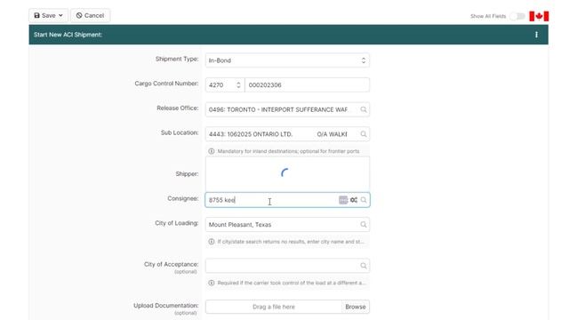Click the Release Office search icon
This screenshot has width=569, height=320.
(364, 109)
